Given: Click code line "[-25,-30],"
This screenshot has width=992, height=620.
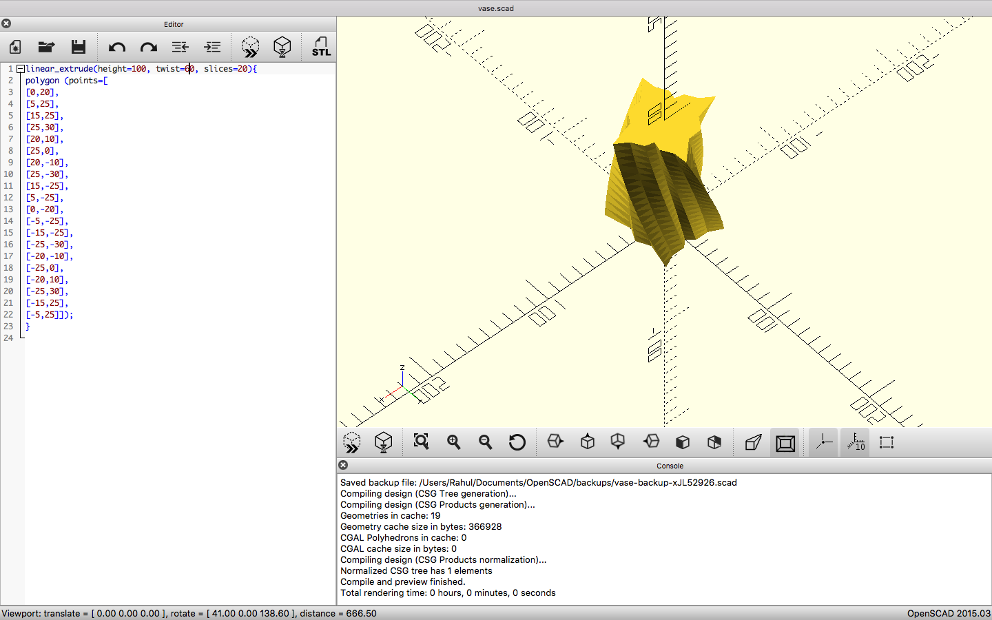Looking at the screenshot, I should (x=49, y=245).
